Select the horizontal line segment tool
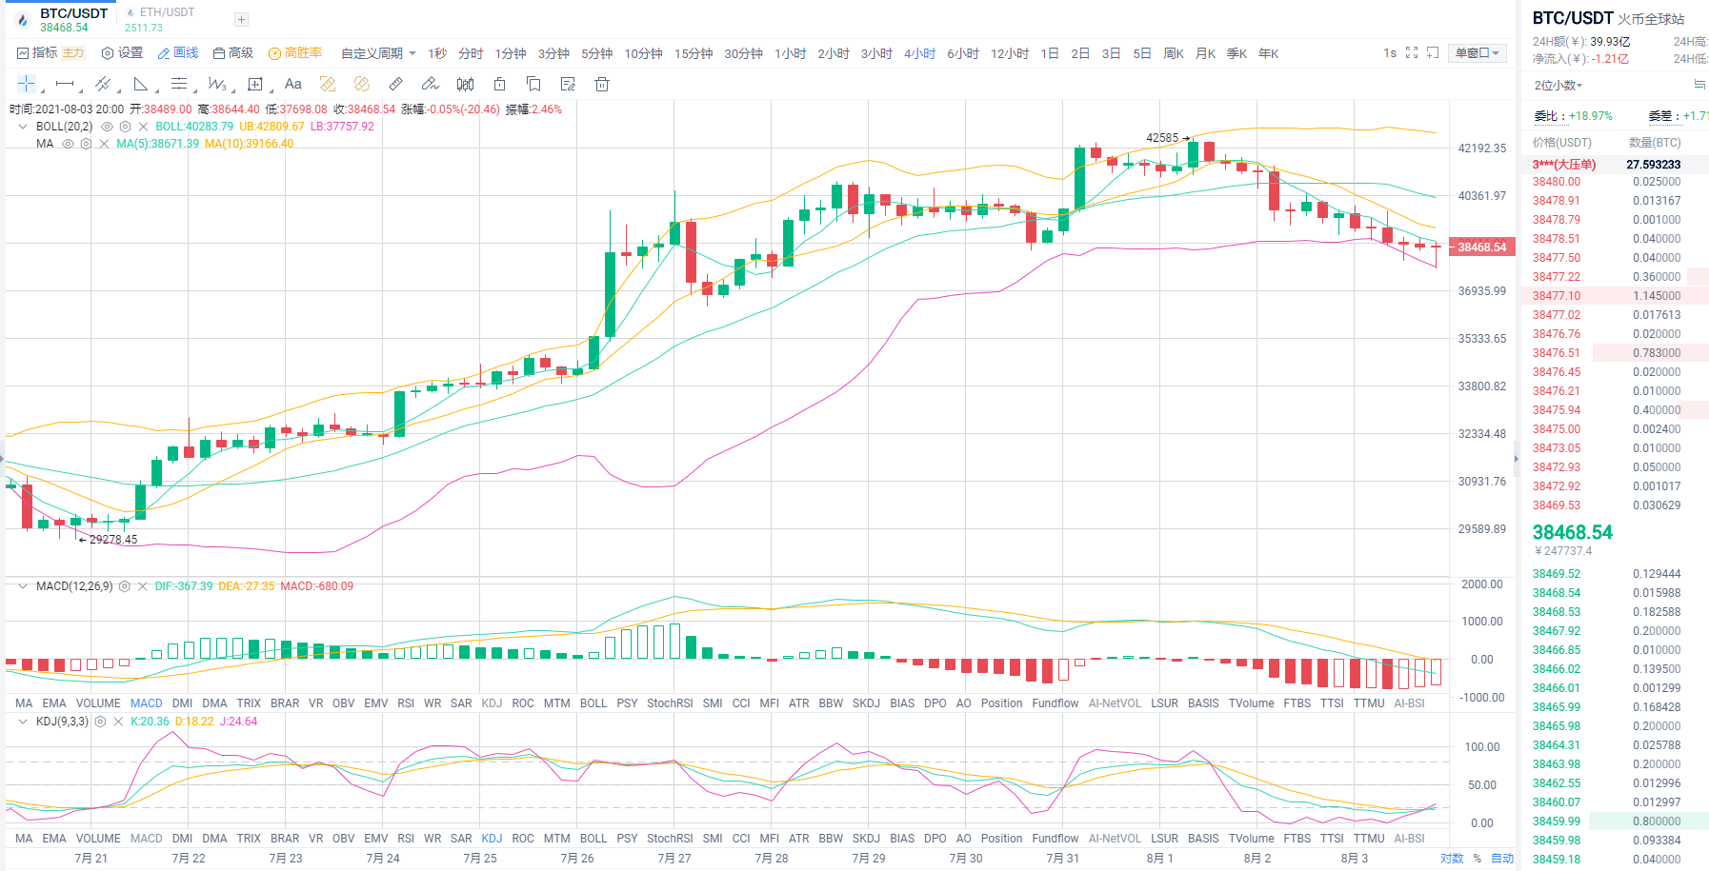This screenshot has width=1709, height=871. click(x=64, y=84)
